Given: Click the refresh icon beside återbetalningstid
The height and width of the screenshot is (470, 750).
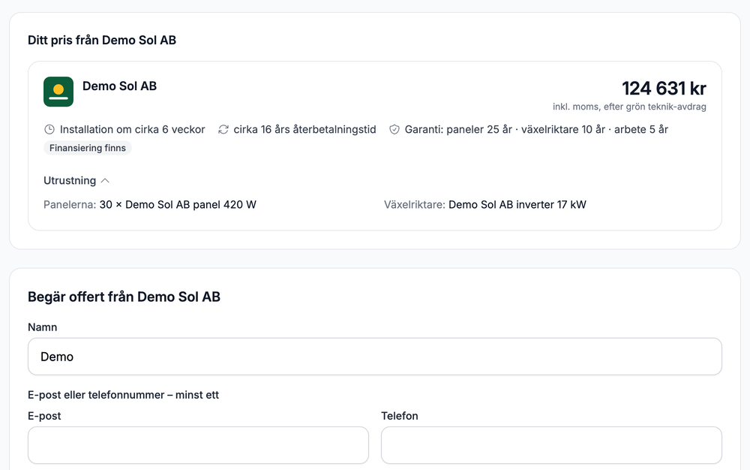Looking at the screenshot, I should pos(223,129).
